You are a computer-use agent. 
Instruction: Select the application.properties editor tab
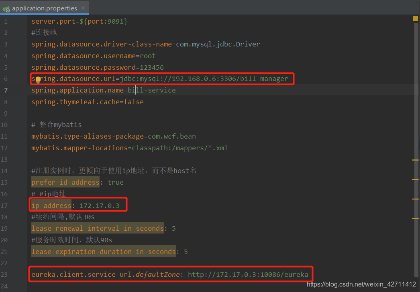(x=44, y=8)
